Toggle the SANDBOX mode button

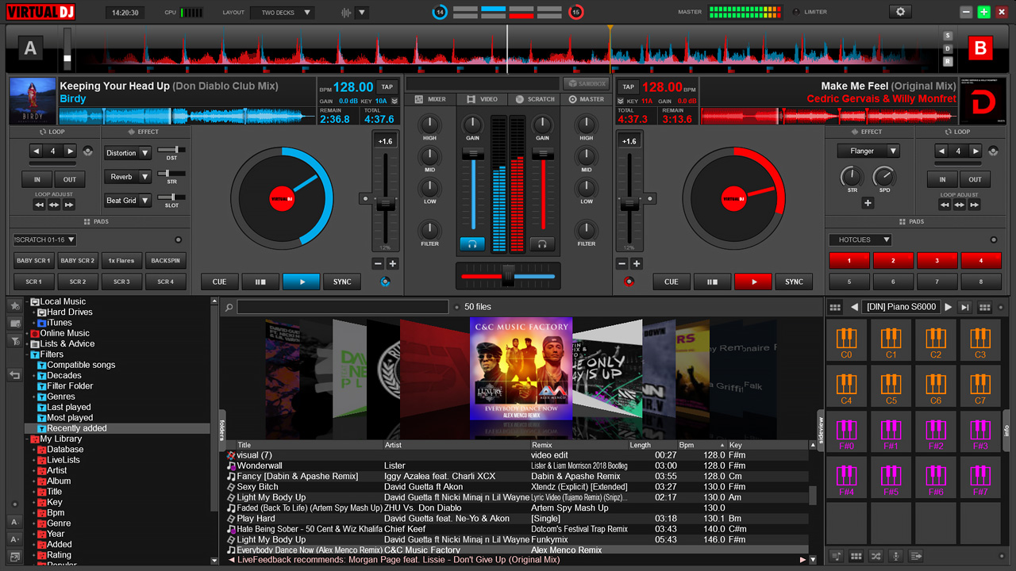586,83
